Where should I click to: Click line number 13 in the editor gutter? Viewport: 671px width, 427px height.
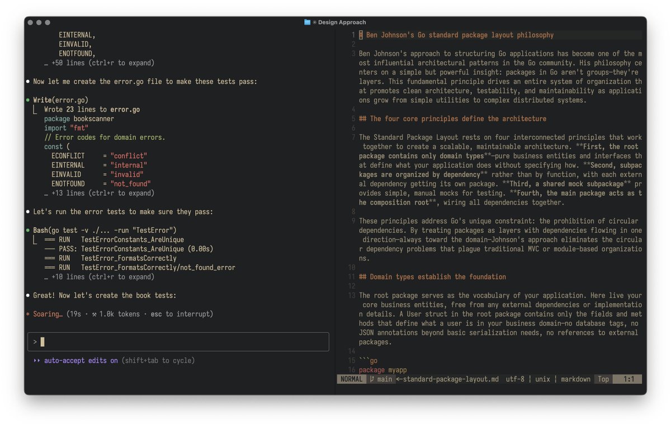pos(351,295)
